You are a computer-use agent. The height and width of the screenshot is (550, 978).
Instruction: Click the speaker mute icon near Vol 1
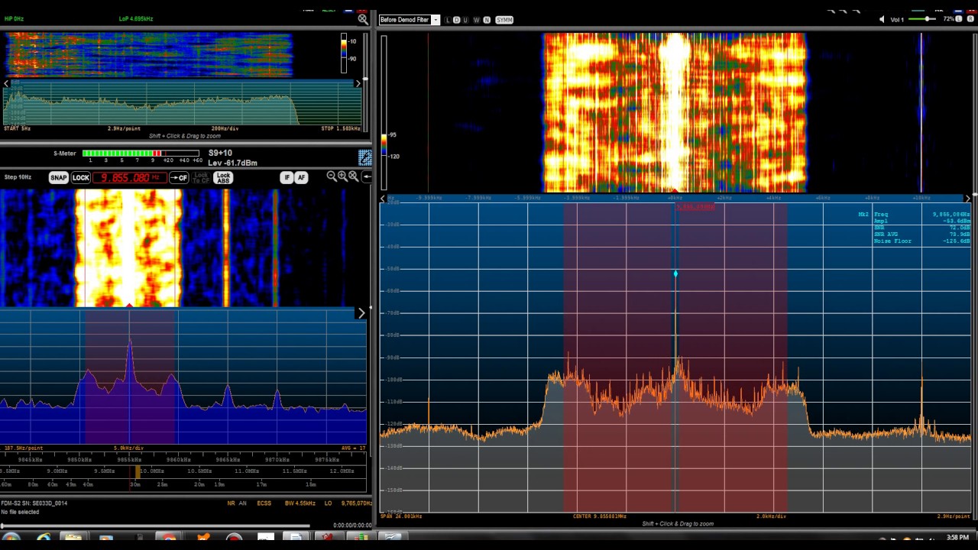[x=882, y=19]
